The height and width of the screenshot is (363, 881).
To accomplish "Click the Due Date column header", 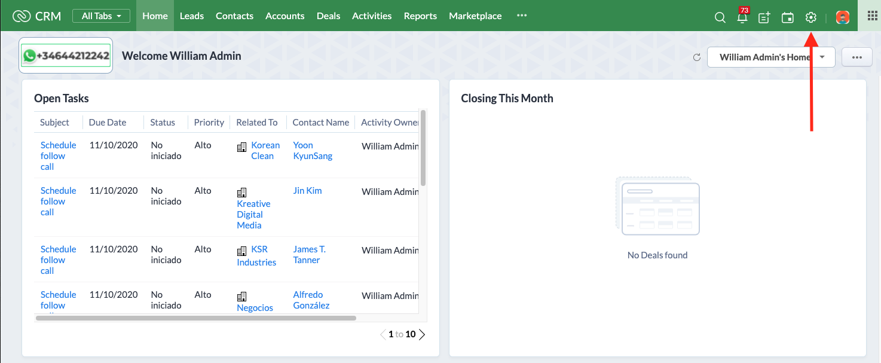I will coord(108,123).
